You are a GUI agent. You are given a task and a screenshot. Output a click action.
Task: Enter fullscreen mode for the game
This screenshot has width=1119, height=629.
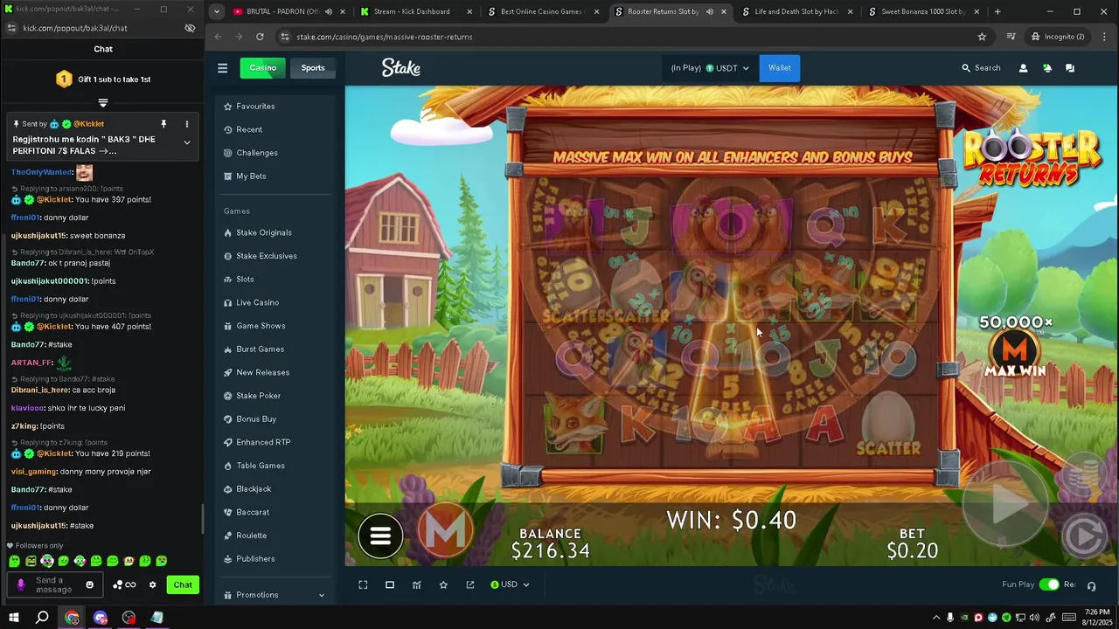click(363, 584)
